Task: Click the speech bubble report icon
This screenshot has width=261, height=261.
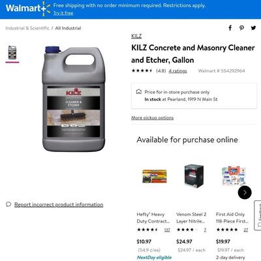Action: [x=8, y=204]
